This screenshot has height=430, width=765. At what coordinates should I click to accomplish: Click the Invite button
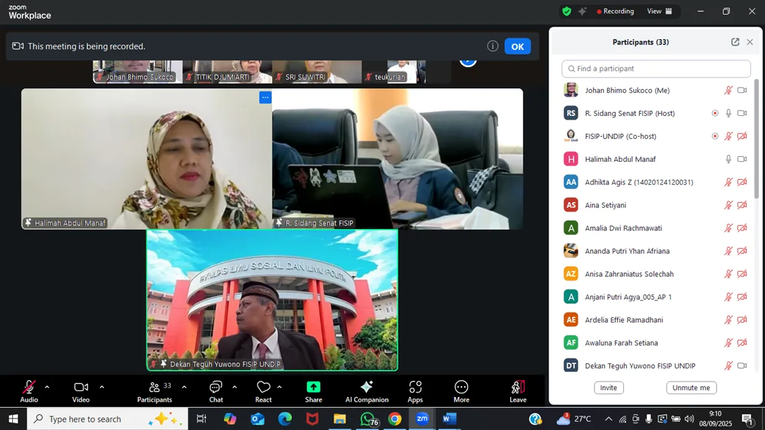(608, 388)
